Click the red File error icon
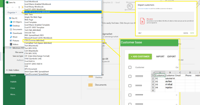The image size is (200, 105). tap(142, 21)
